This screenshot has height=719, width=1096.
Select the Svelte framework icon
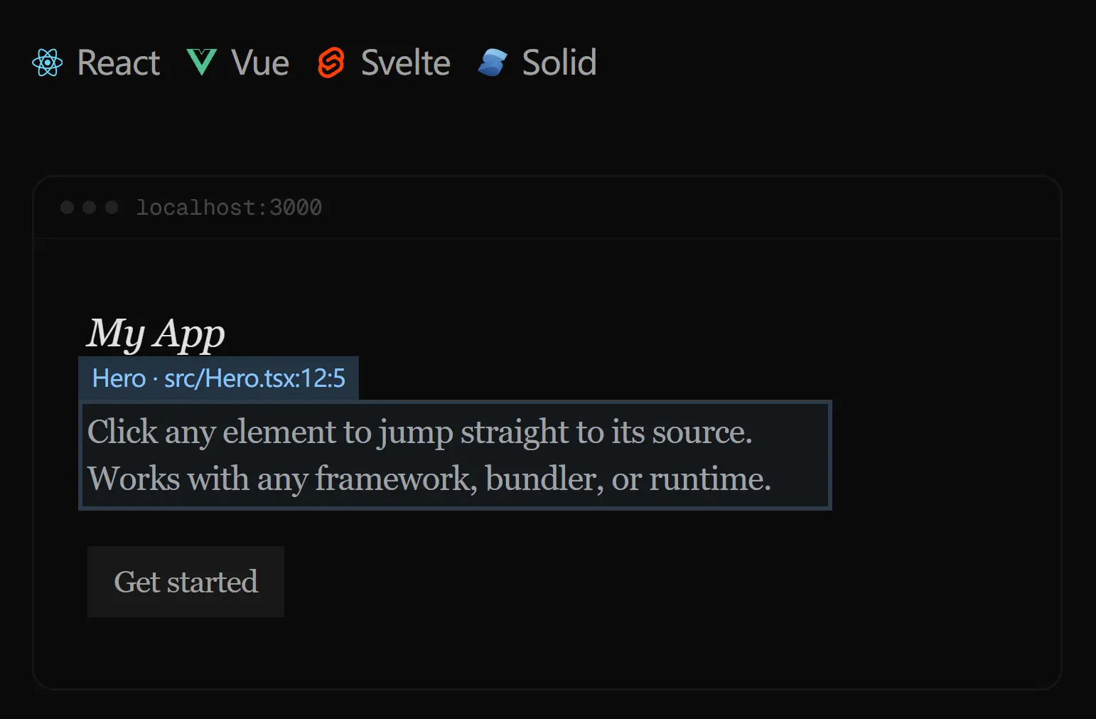coord(332,63)
